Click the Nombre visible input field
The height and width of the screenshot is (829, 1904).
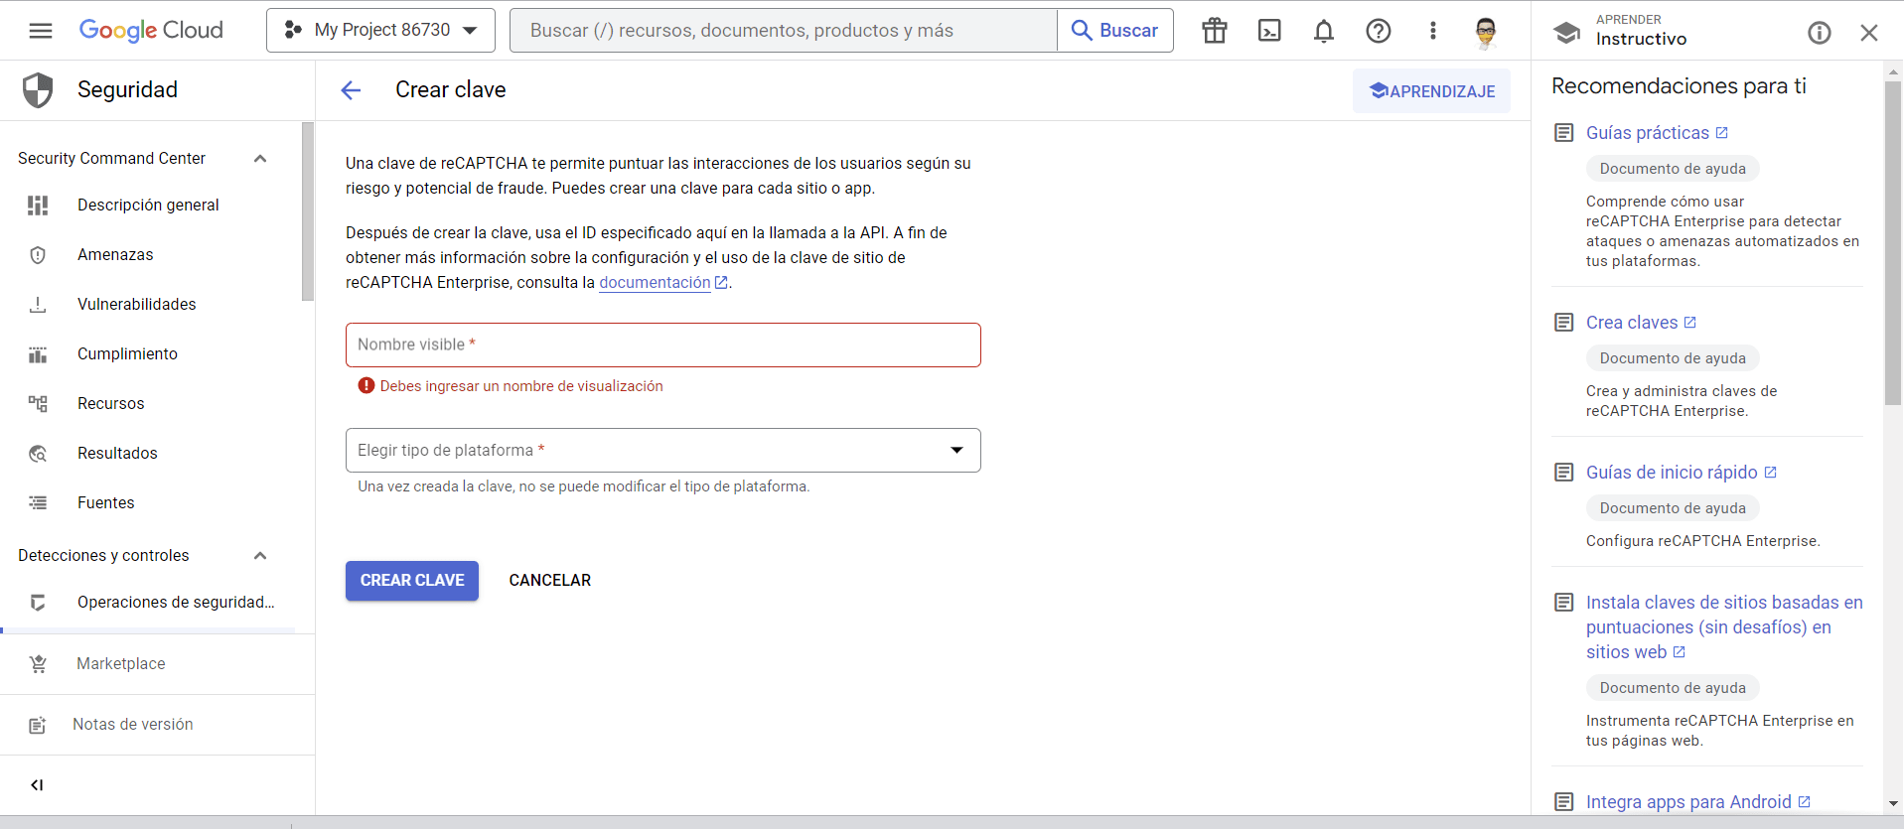point(662,345)
